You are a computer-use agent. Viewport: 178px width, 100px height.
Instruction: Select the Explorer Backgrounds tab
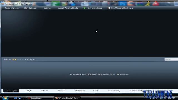(x=137, y=91)
